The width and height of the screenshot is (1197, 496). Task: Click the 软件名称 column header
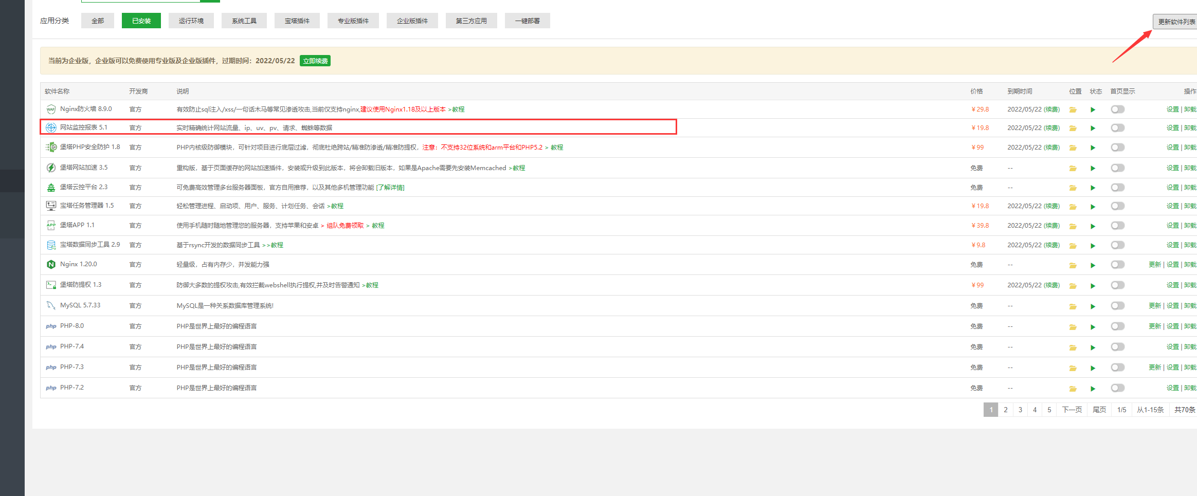pos(57,91)
